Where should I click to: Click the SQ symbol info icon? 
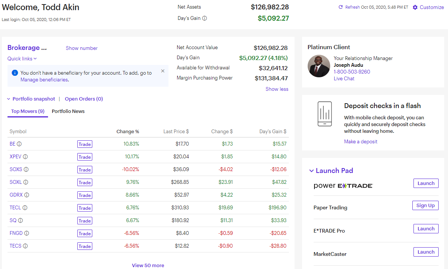coord(21,221)
